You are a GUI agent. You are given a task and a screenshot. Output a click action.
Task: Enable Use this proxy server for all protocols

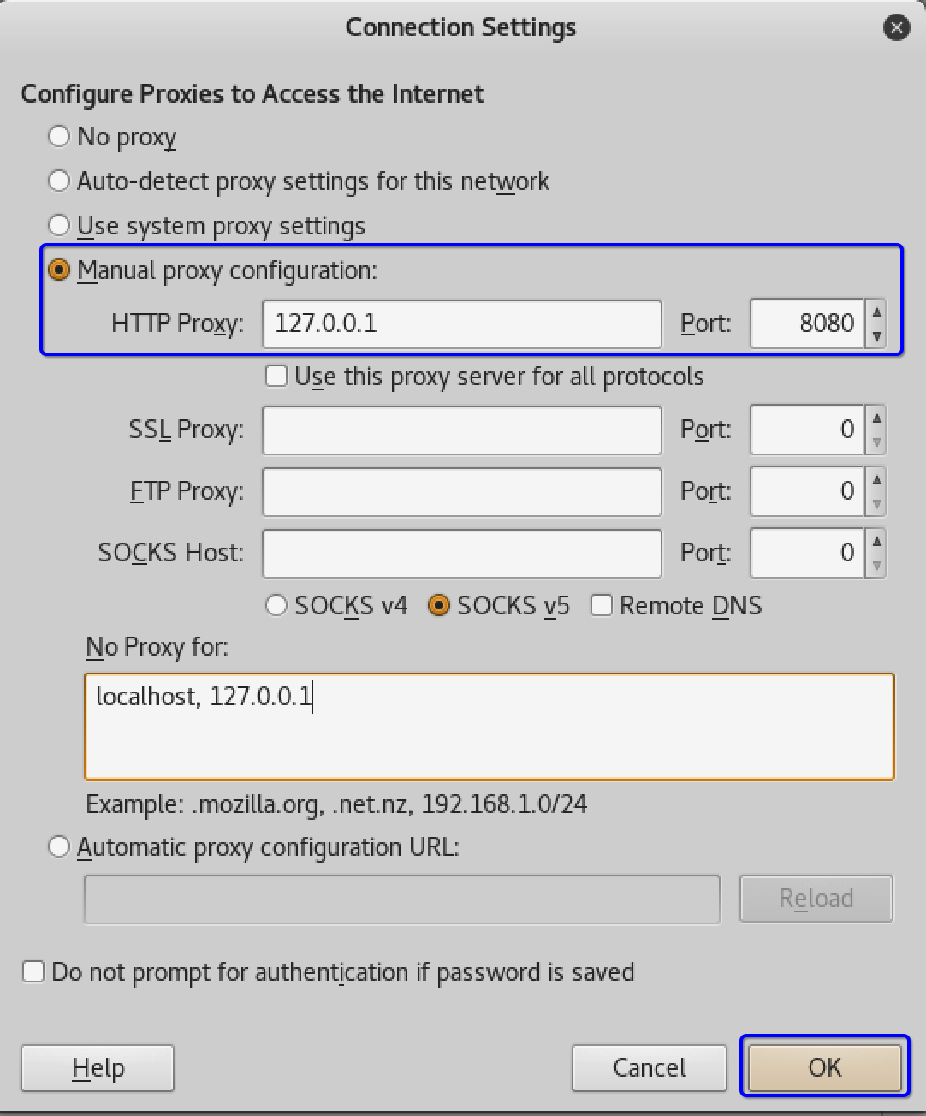[276, 376]
